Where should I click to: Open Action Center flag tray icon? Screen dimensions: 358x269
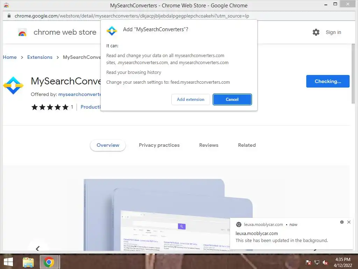[x=308, y=262]
